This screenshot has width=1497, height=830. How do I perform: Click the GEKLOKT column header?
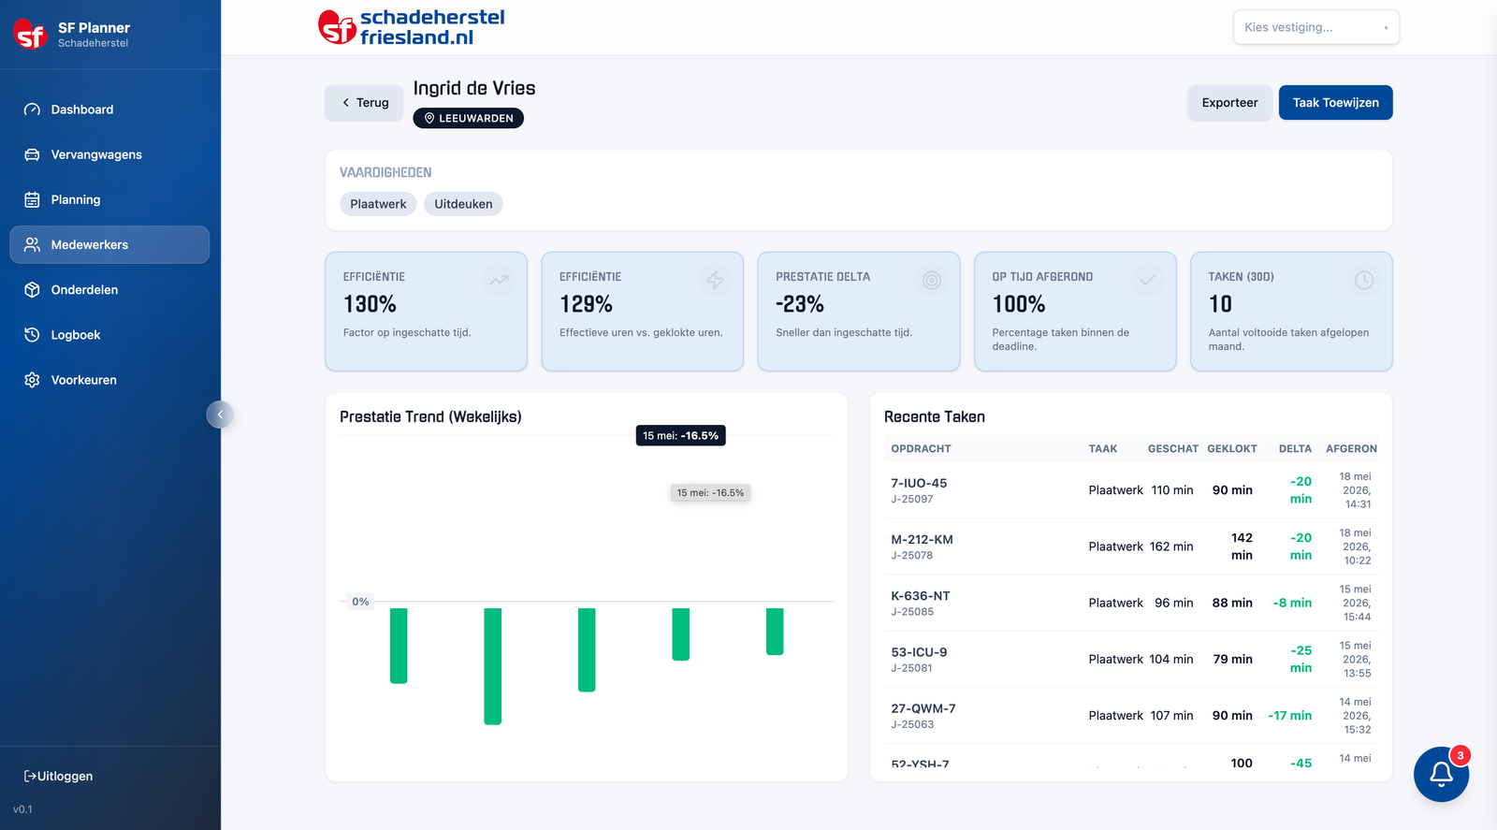[1232, 449]
